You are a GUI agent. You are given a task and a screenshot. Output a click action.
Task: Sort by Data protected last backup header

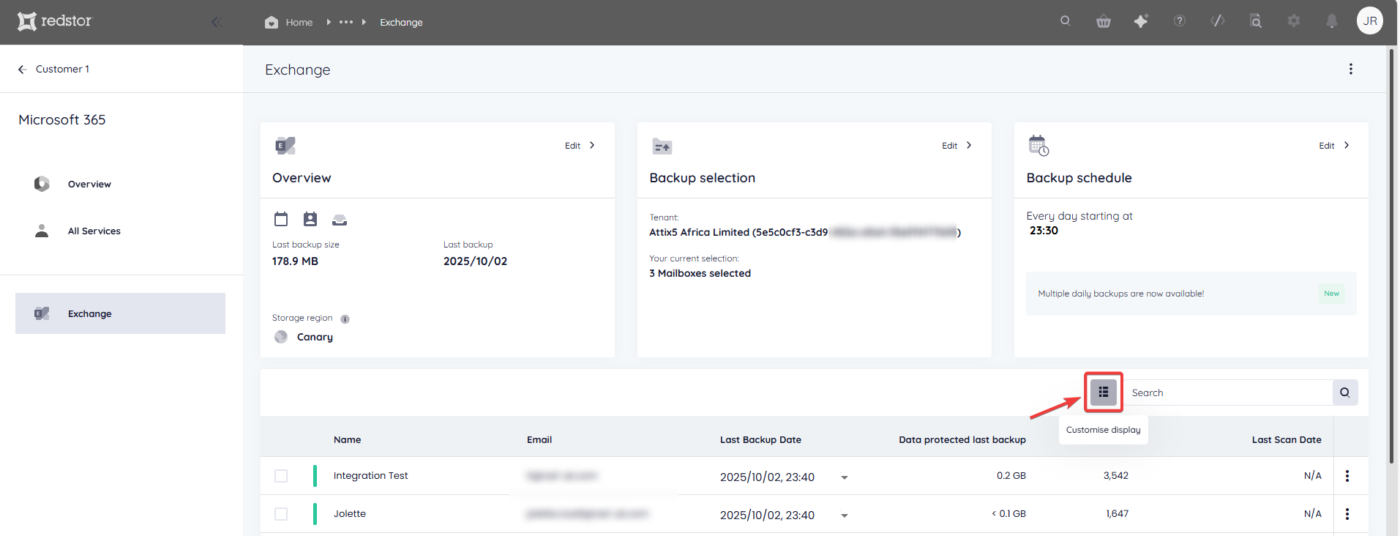(962, 440)
